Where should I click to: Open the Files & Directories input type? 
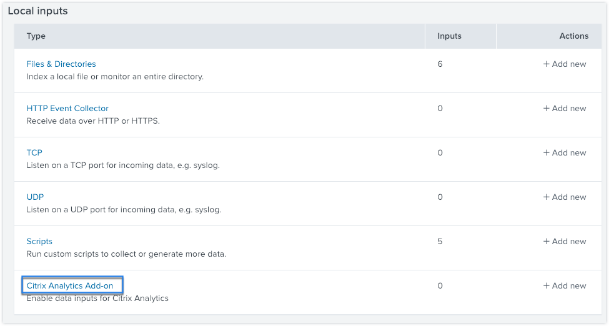pyautogui.click(x=61, y=64)
